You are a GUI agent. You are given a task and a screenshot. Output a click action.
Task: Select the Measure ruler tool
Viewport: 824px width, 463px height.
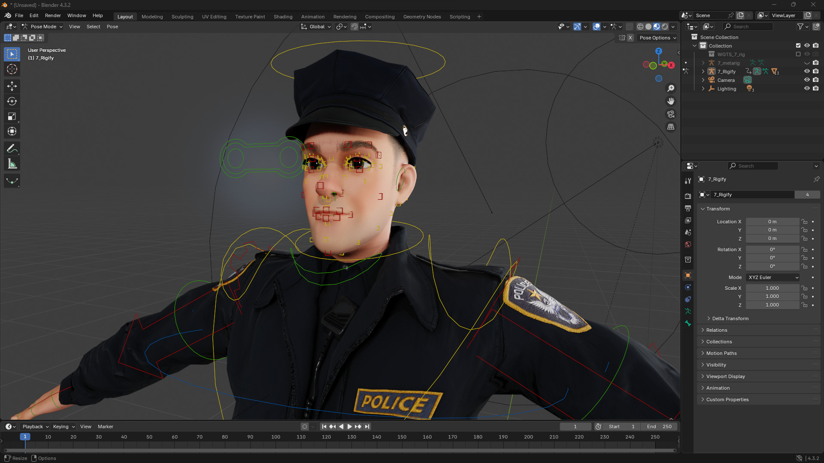[12, 164]
